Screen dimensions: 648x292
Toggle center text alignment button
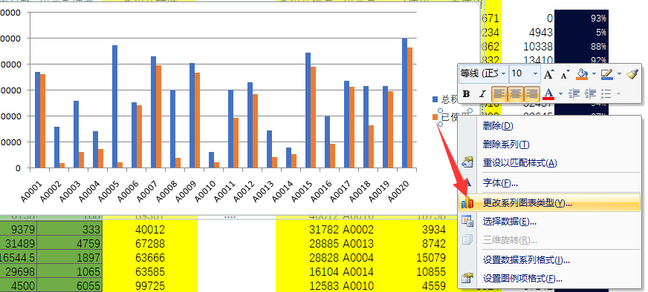click(x=515, y=94)
